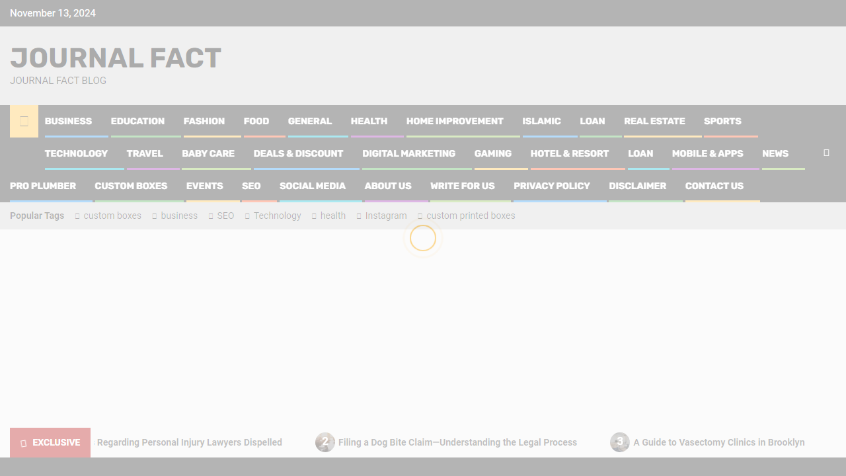
Task: Open the Write For Us page
Action: coord(462,186)
